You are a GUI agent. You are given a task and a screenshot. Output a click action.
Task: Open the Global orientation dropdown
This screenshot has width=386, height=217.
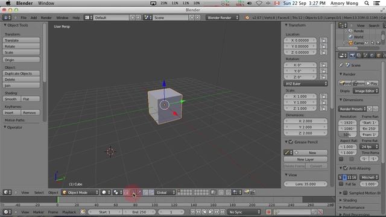(165, 192)
